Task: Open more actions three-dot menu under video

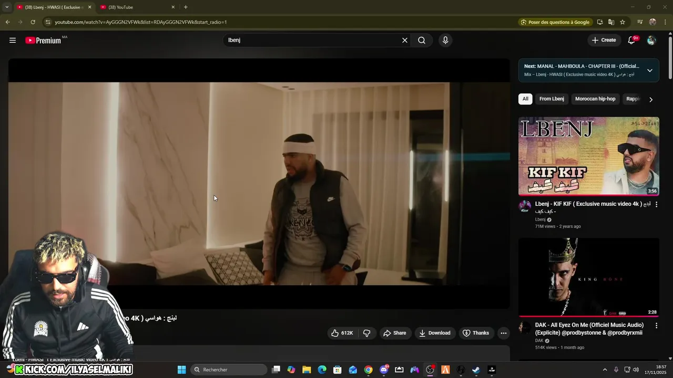Action: 504,333
